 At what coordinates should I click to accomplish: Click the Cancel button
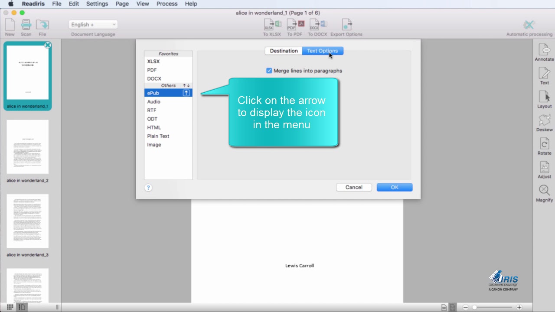[x=354, y=187]
